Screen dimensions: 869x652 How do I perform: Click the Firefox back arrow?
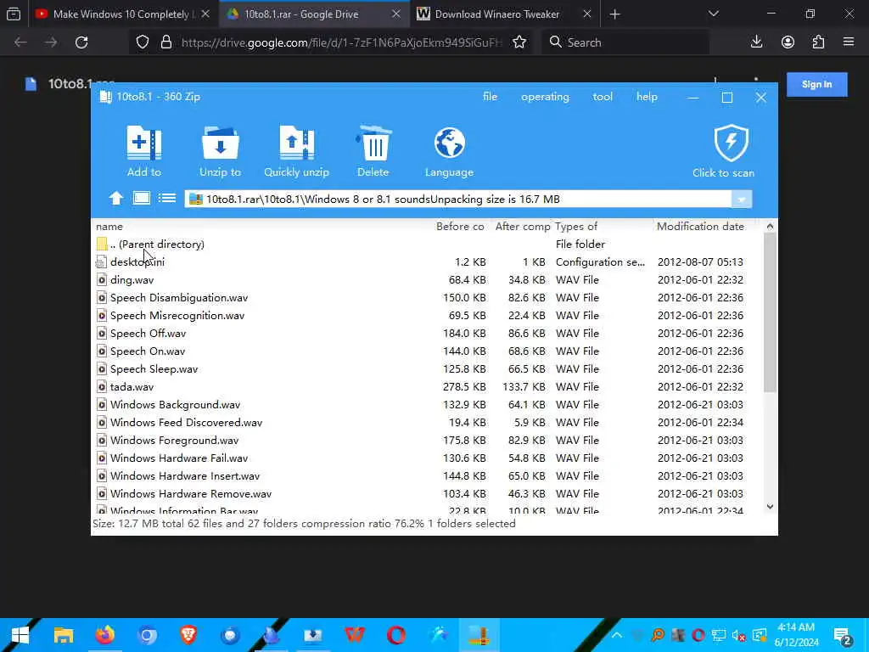tap(20, 42)
